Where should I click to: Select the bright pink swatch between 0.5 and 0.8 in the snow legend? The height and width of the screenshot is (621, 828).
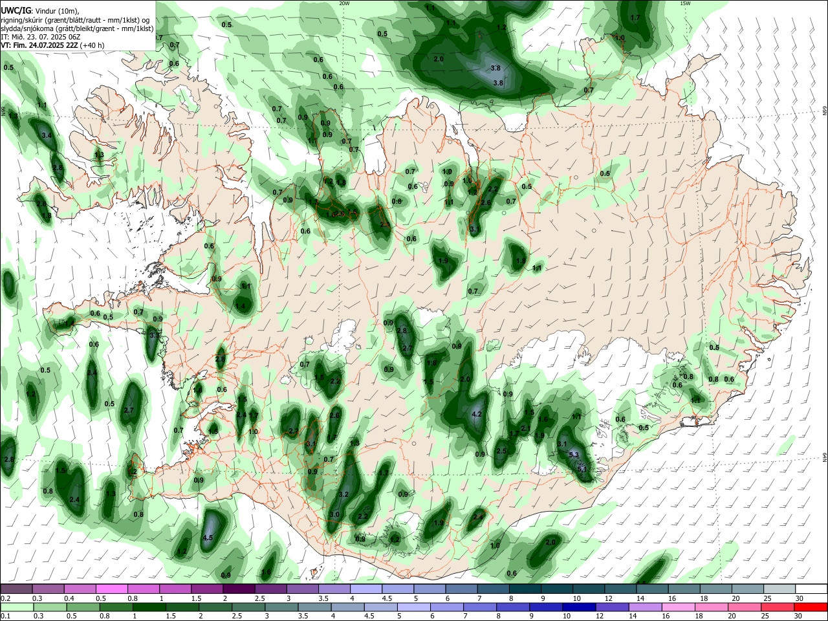[111, 589]
